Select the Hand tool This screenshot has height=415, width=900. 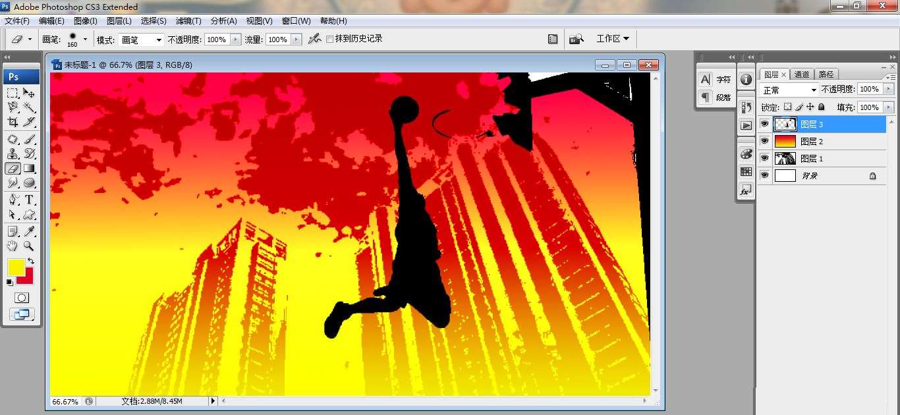coord(13,246)
